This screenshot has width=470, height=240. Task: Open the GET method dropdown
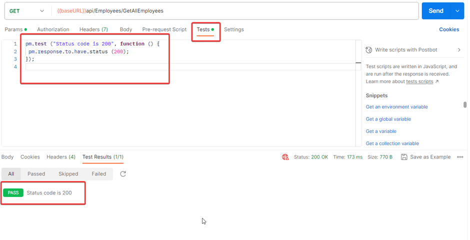click(26, 11)
